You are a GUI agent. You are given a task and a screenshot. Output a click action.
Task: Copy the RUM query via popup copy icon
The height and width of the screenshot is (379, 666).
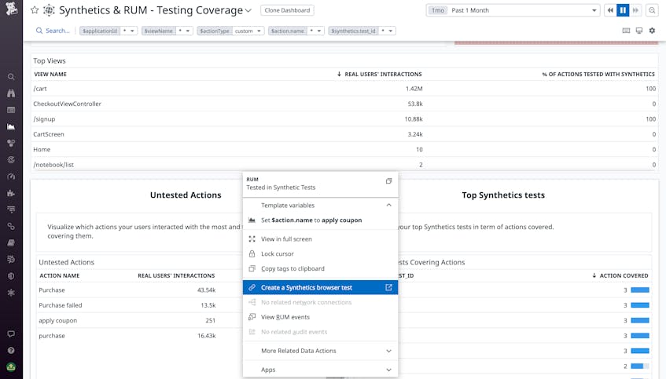388,181
